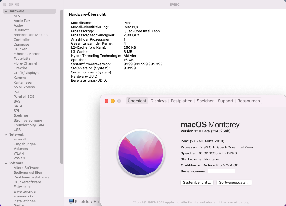Switch to the Speicher tab

coord(205,101)
